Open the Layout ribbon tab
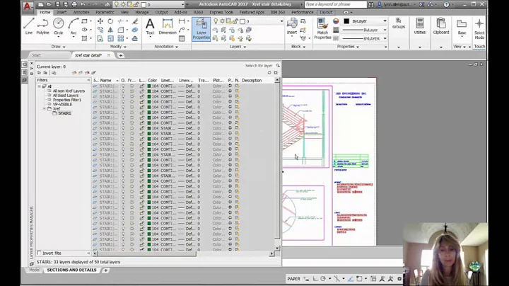509x286 pixels. tap(326, 12)
